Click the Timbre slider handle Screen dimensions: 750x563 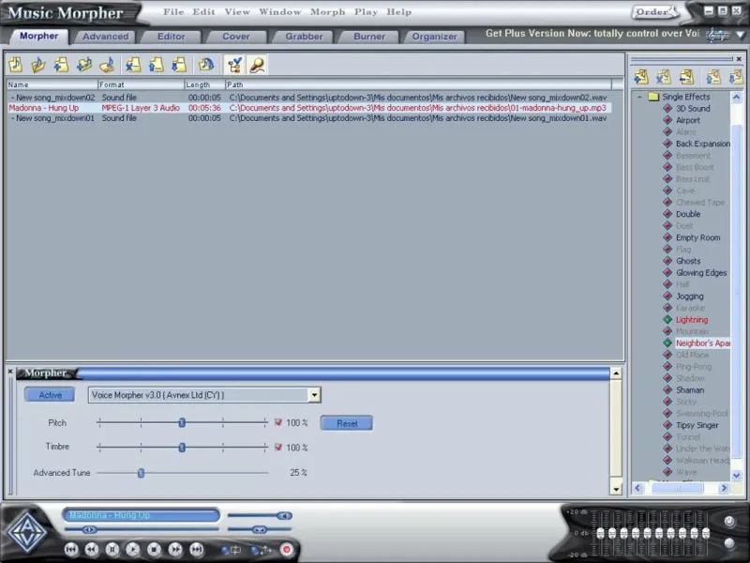(x=182, y=448)
